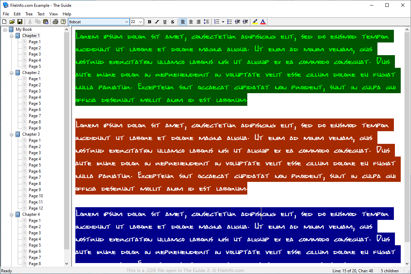Click the Chapter 3 book icon
Screen dimensions: 411x274
click(18, 134)
